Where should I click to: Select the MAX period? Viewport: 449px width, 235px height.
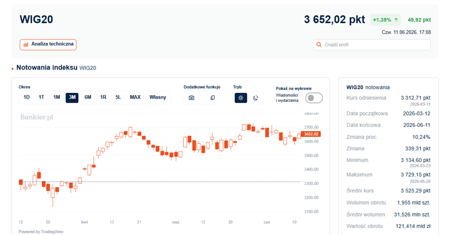[135, 97]
